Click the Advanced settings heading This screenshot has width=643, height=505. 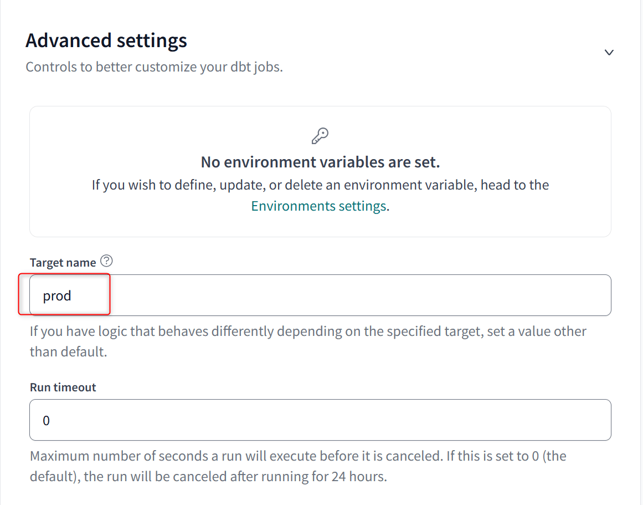point(106,40)
